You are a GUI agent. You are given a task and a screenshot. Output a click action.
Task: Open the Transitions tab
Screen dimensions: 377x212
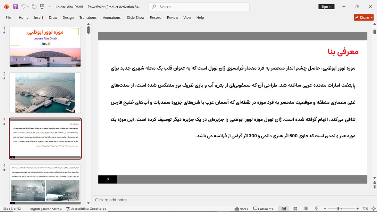pos(88,18)
